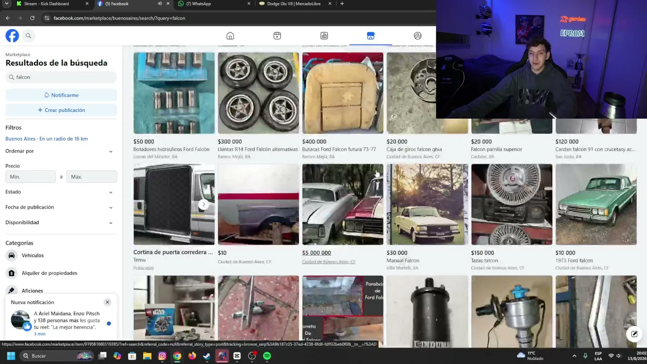Click the minimum price Mín. field
Viewport: 647px width, 364px height.
pos(30,176)
